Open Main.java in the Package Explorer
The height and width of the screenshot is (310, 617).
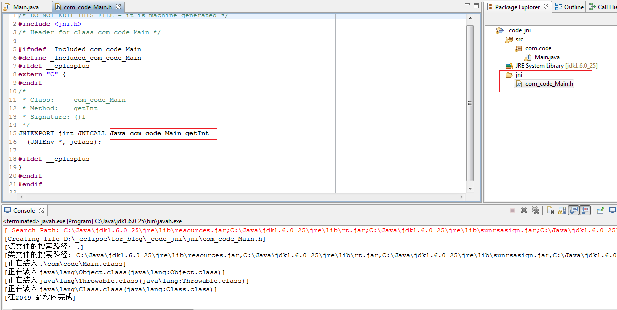click(x=547, y=57)
